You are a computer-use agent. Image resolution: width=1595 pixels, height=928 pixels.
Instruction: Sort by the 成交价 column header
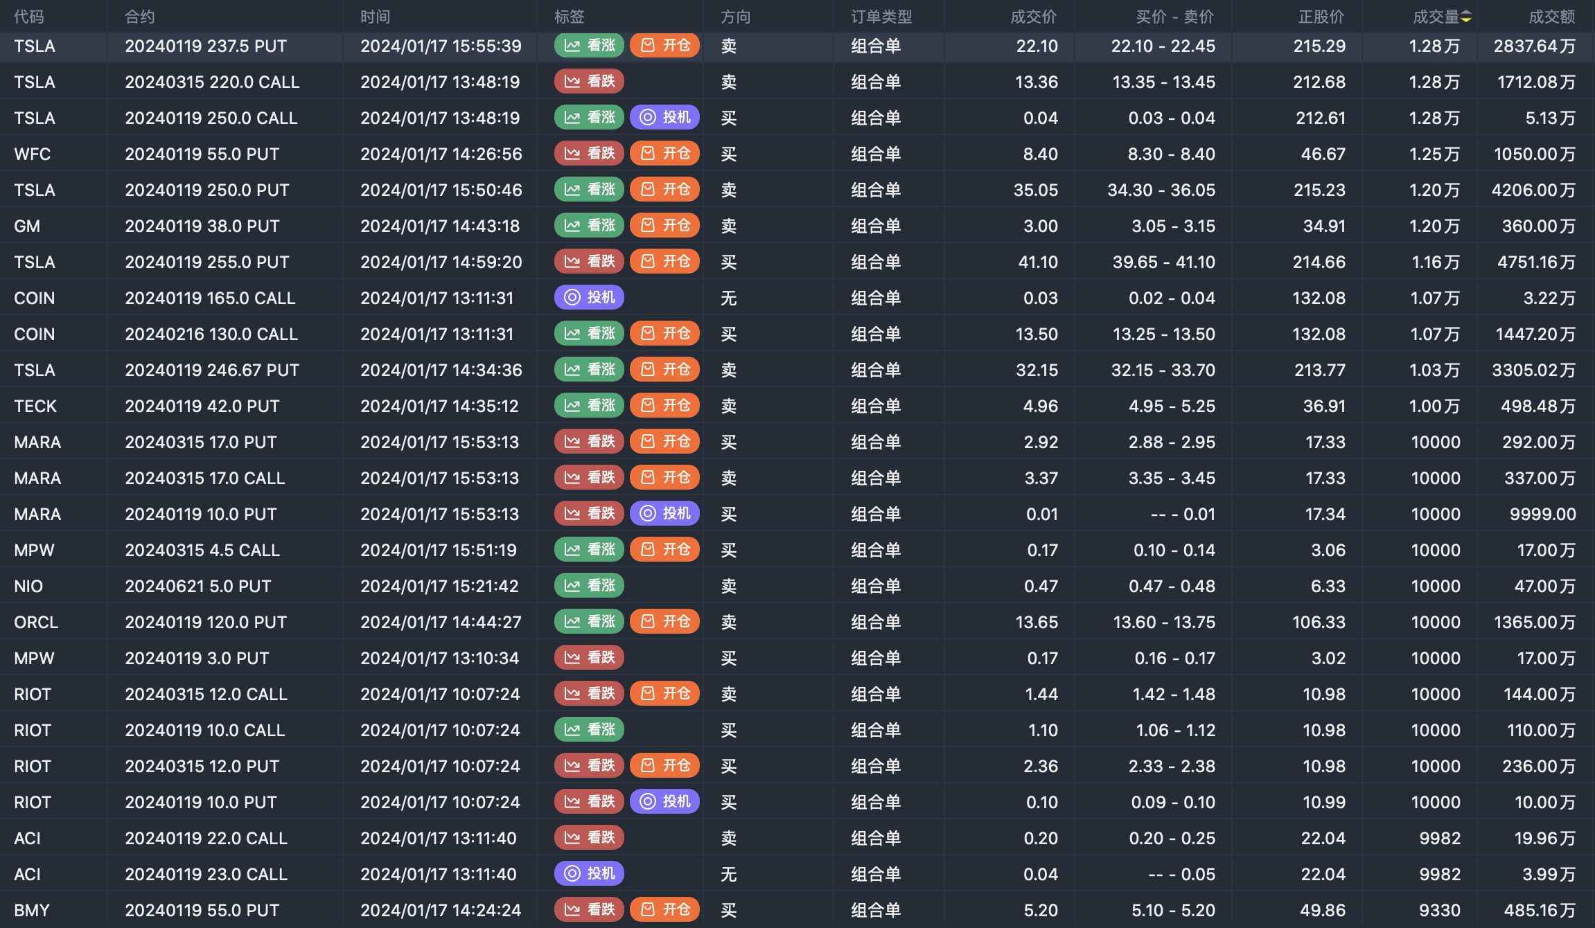click(x=1033, y=17)
